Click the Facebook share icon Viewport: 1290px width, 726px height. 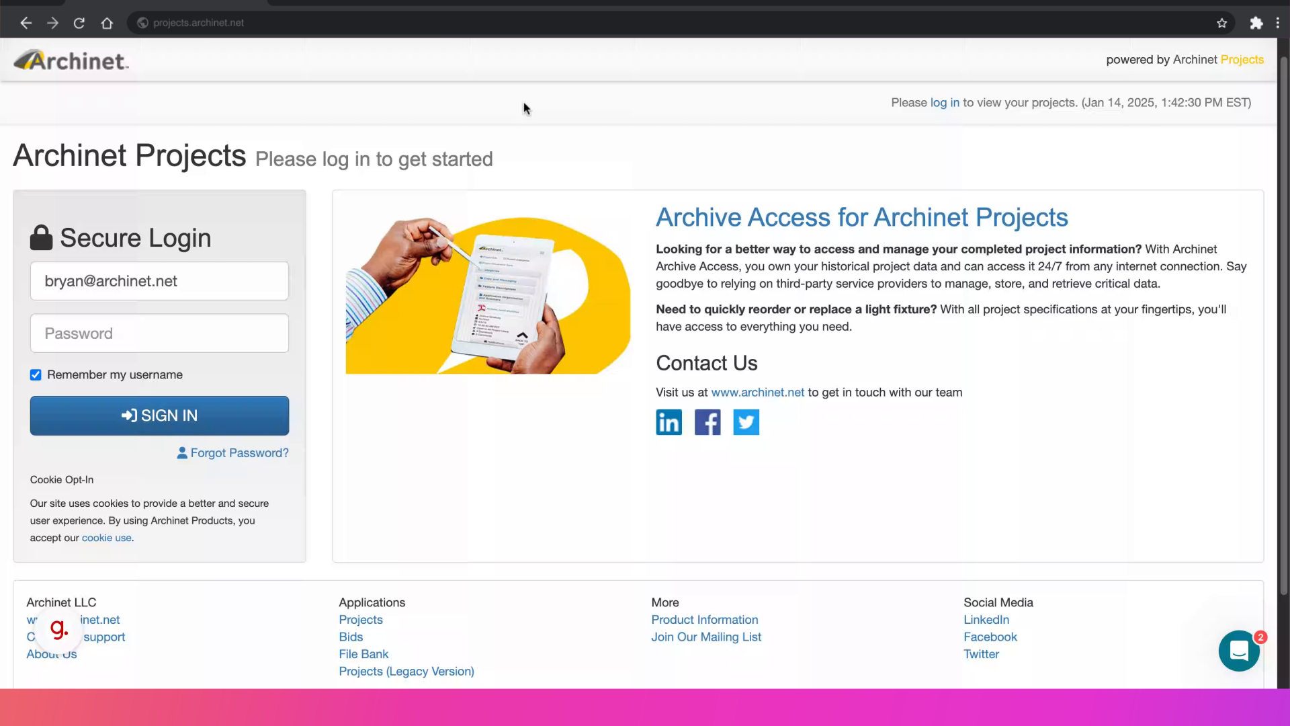coord(707,422)
